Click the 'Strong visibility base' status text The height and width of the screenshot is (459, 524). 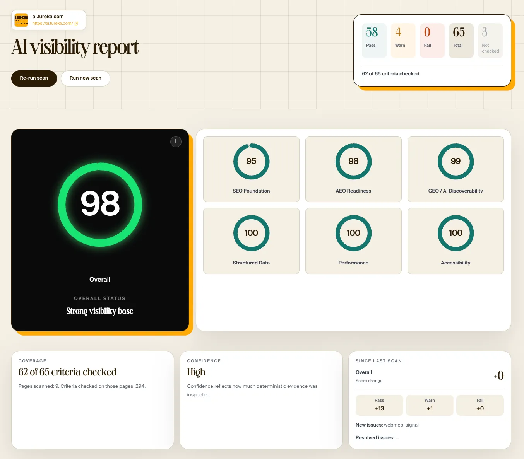click(99, 311)
